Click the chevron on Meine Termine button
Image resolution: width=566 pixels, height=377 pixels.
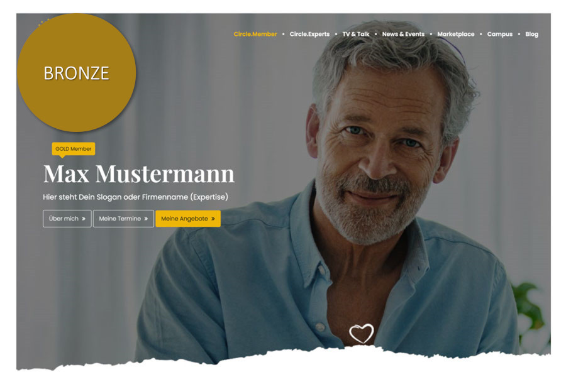coord(146,219)
